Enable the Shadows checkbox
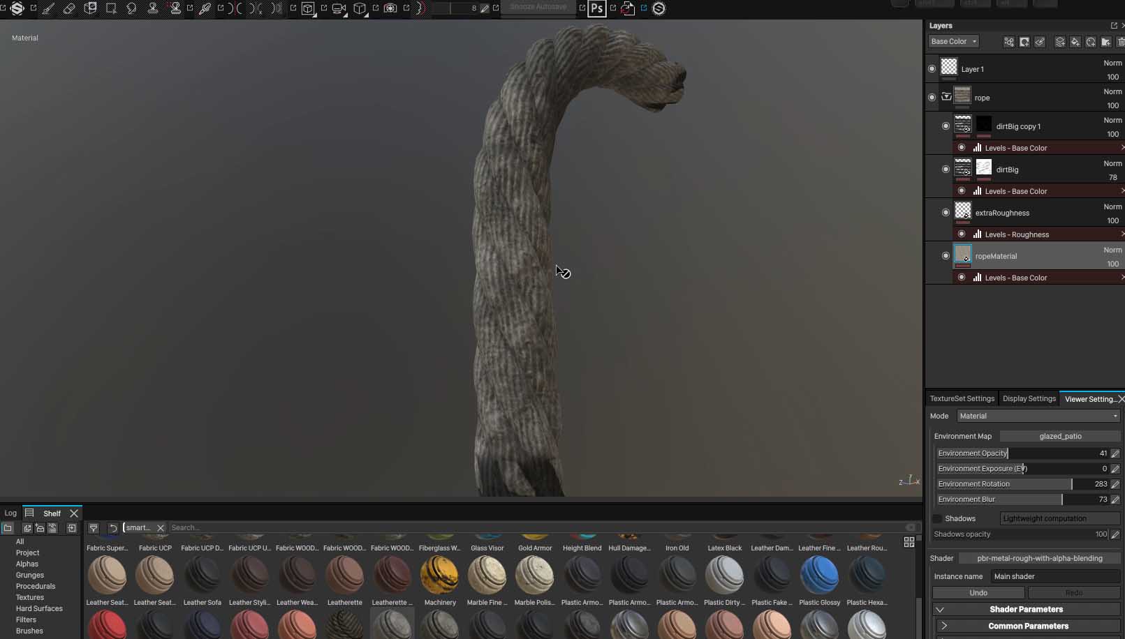1125x639 pixels. coord(938,518)
